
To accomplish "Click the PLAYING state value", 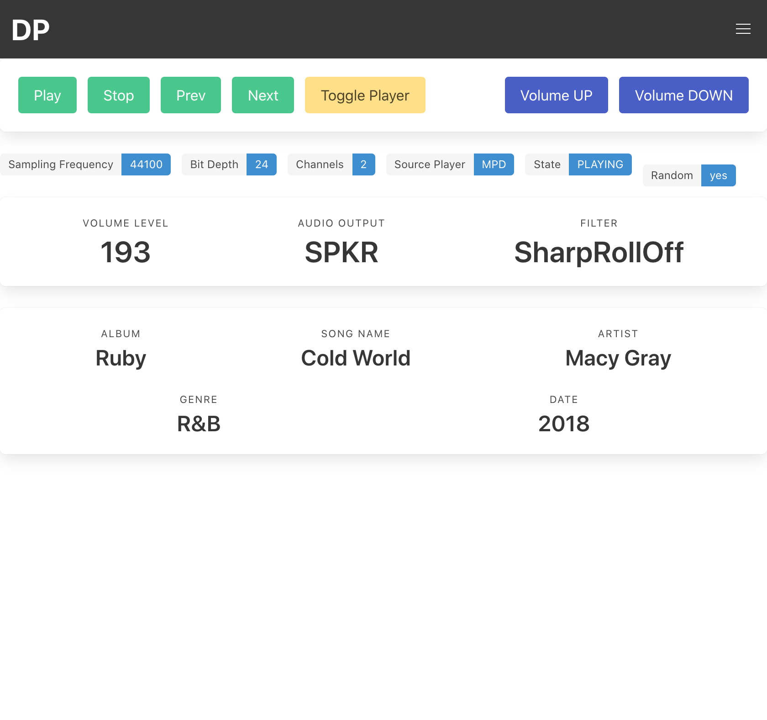I will click(600, 164).
